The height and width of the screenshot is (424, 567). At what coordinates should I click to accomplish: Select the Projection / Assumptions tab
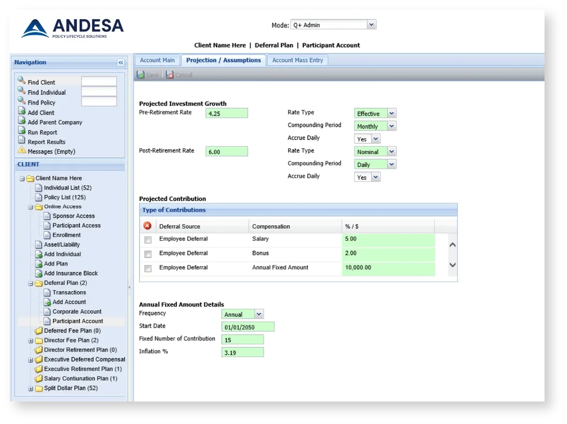[224, 60]
